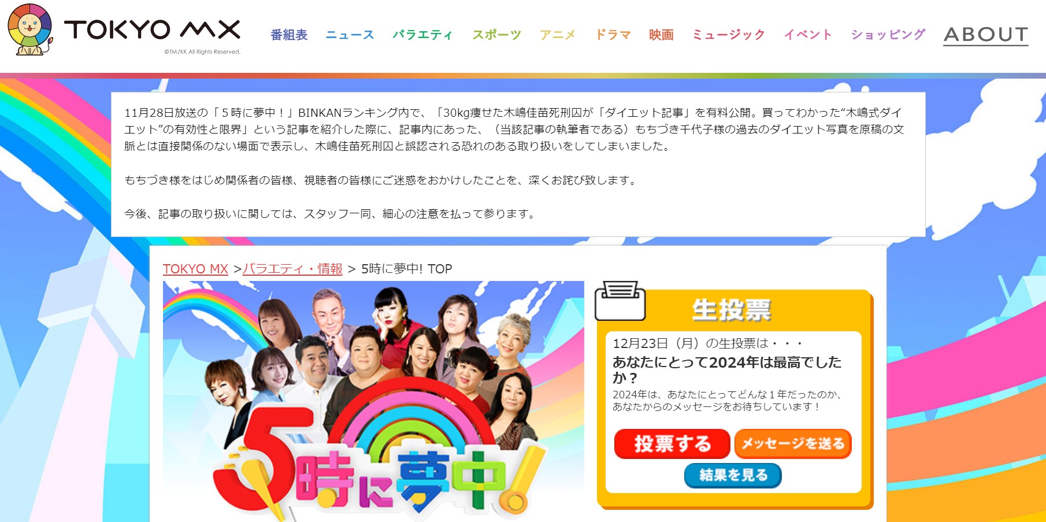View poll results via 結果を見る button
Viewport: 1046px width, 522px height.
click(x=733, y=475)
